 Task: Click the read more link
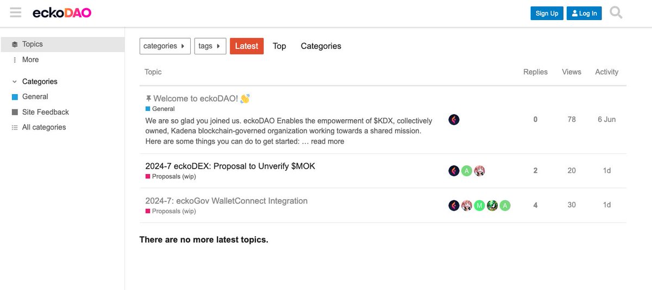(328, 141)
